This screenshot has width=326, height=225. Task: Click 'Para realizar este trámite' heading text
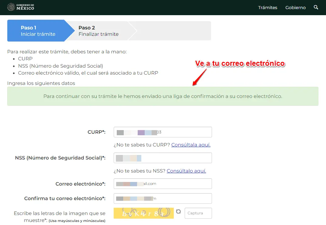[x=67, y=52]
